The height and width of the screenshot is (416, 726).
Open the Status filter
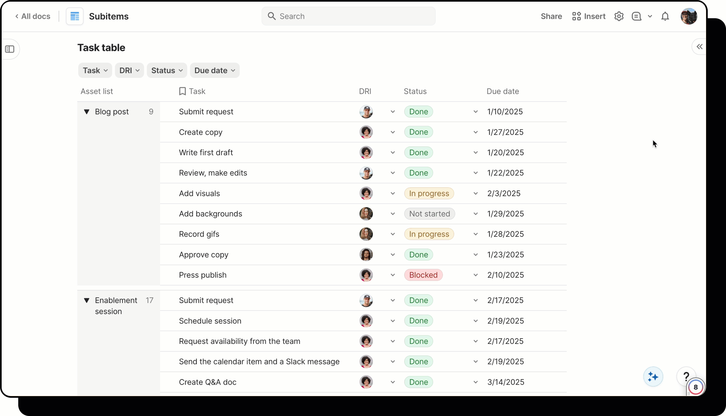166,70
